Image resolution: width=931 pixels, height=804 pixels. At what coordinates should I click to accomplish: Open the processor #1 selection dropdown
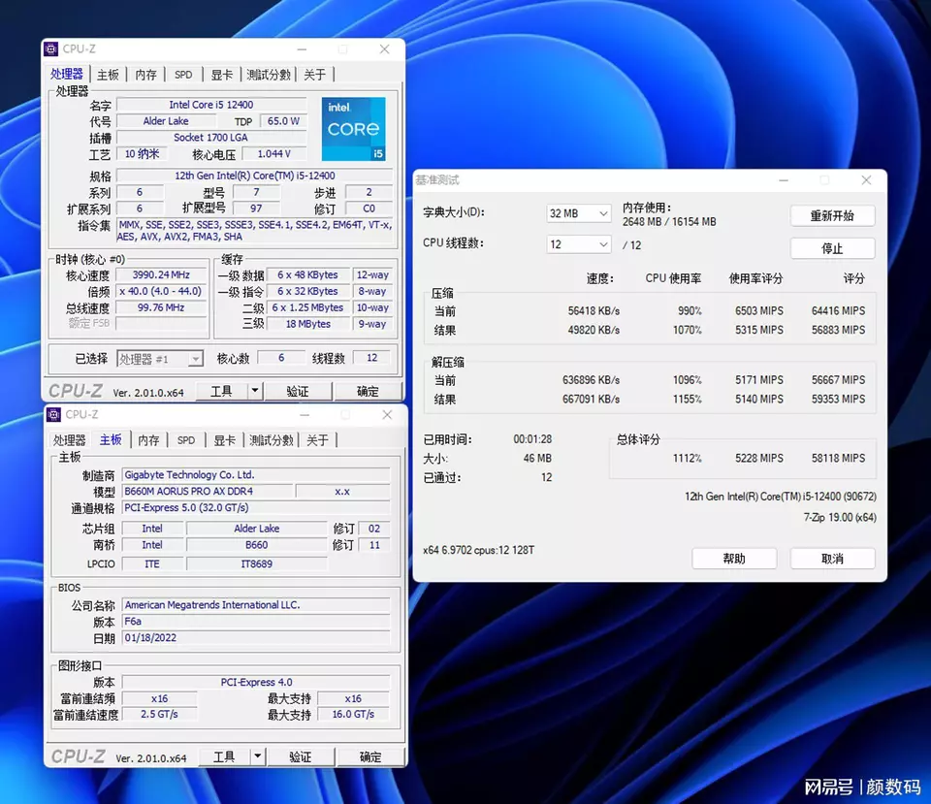[160, 359]
